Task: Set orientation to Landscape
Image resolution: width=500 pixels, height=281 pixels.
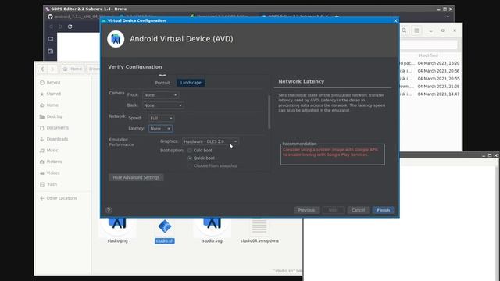Action: click(x=191, y=83)
